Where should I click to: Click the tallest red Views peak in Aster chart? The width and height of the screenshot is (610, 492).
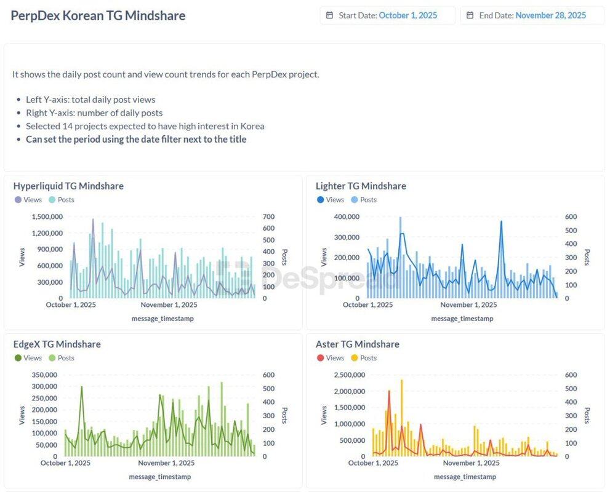point(389,391)
